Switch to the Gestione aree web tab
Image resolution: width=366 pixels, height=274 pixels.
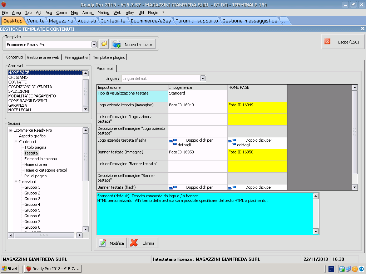click(x=43, y=57)
